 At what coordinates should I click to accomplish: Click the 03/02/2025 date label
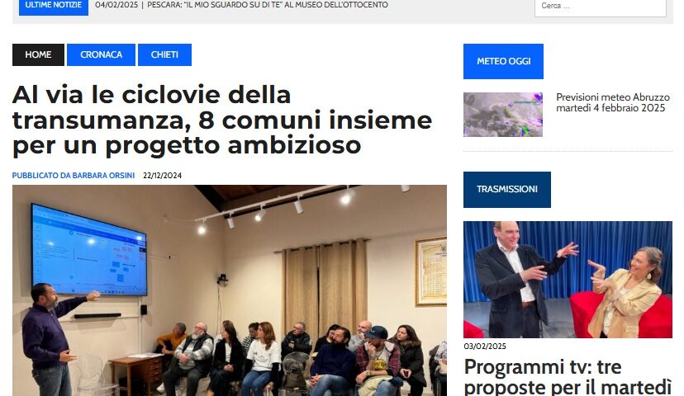[485, 346]
